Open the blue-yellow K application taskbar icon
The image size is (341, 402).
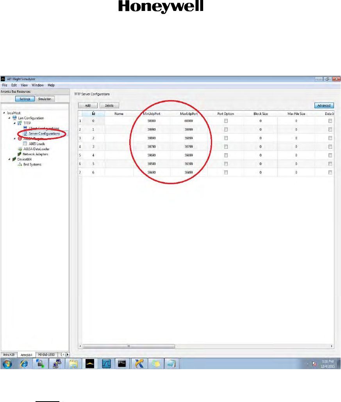[x=139, y=364]
